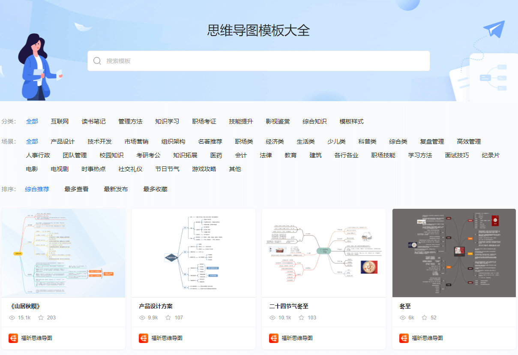
Task: Filter by 组织架构 scene
Action: click(173, 141)
